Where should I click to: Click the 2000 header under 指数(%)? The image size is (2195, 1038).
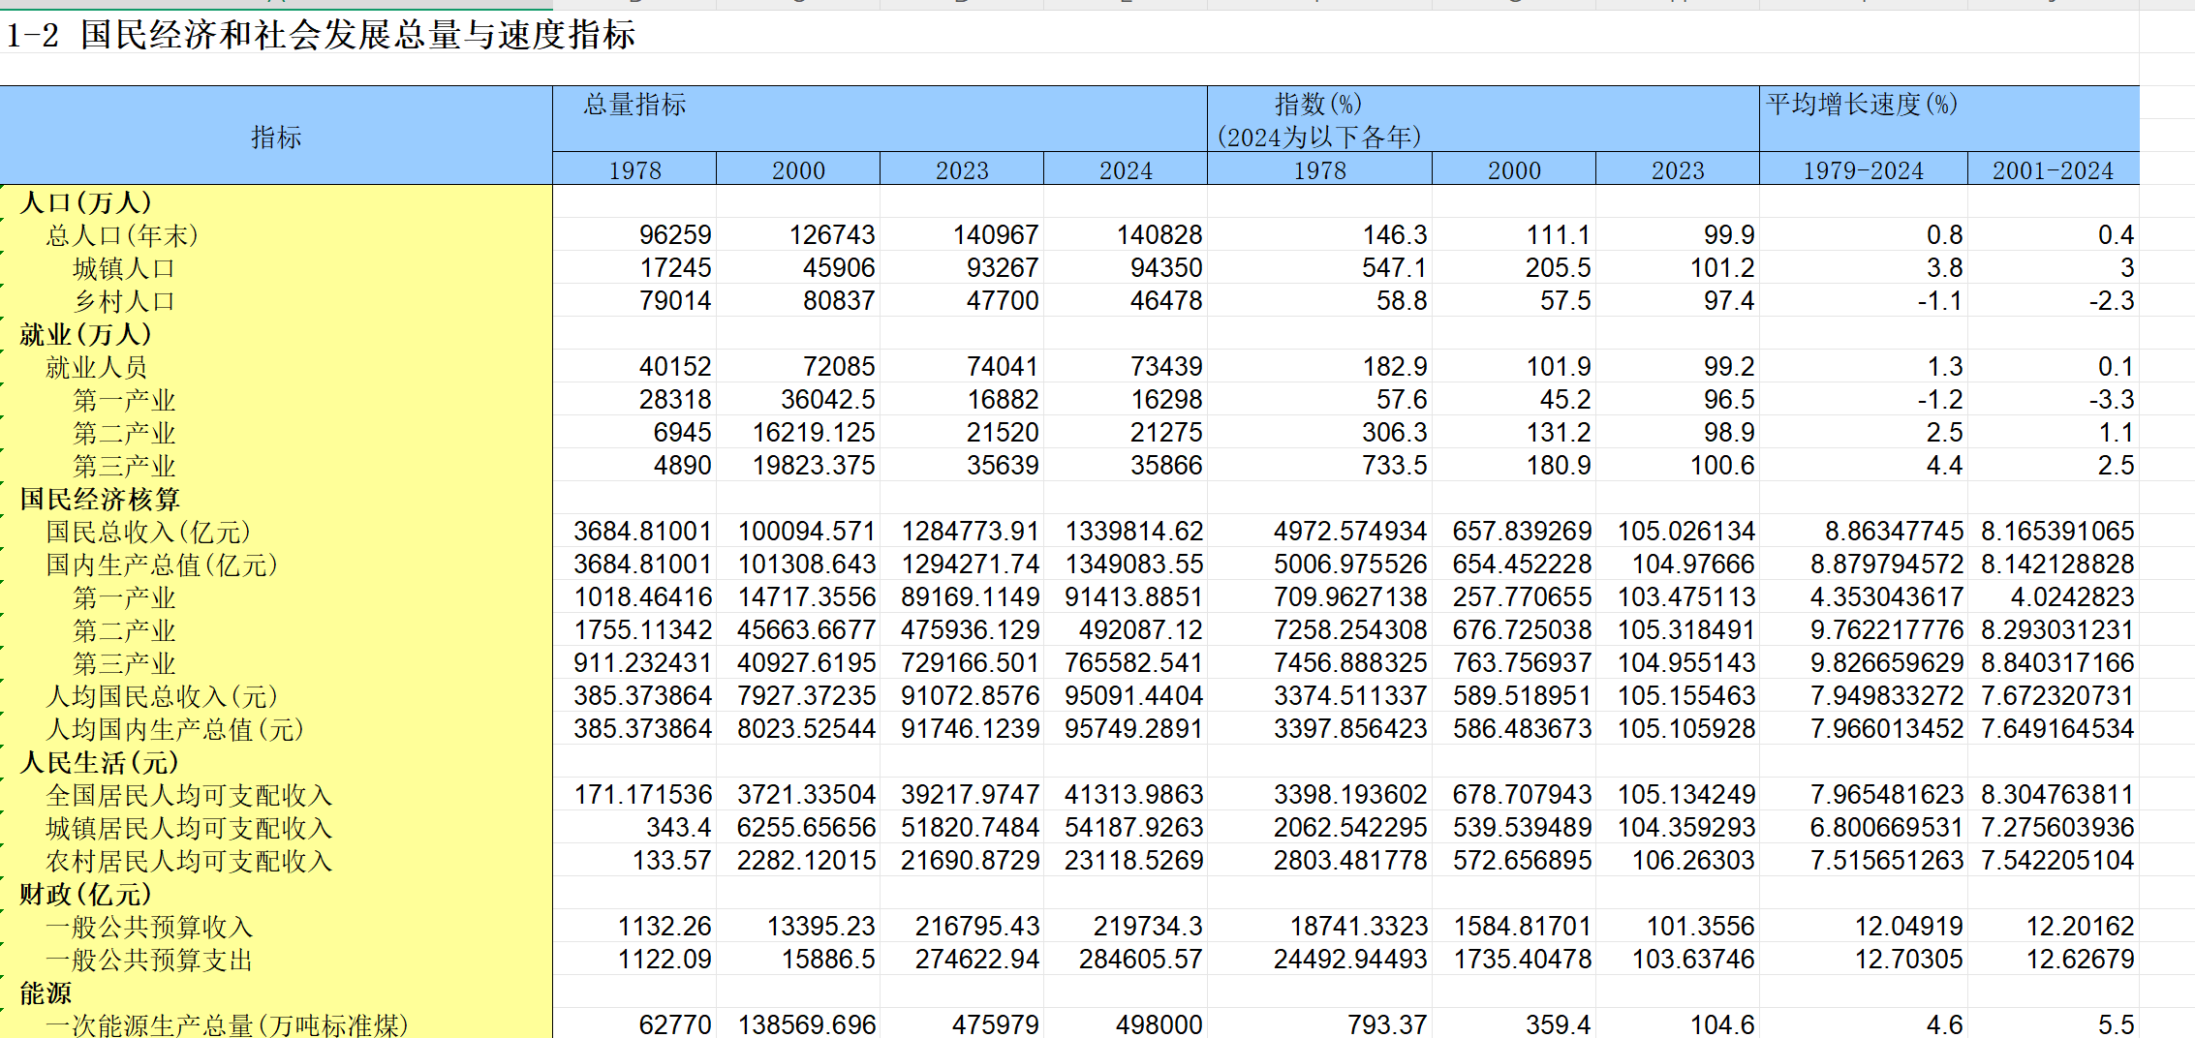pyautogui.click(x=1514, y=170)
